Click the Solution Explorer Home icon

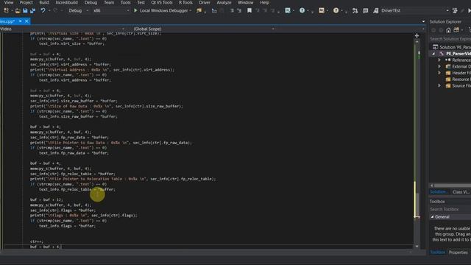pyautogui.click(x=448, y=30)
